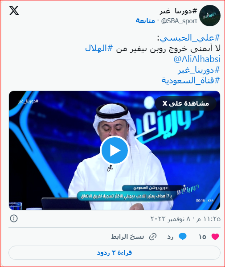Click the نسخ الرابط text
This screenshot has height=267, width=225.
127,237
